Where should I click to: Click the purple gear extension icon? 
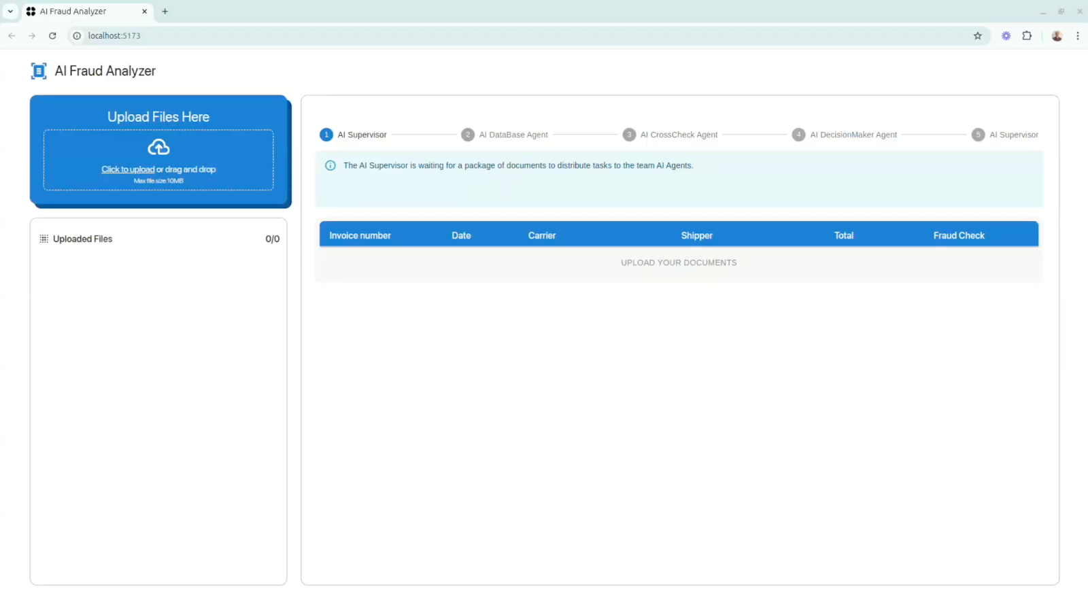[1006, 36]
